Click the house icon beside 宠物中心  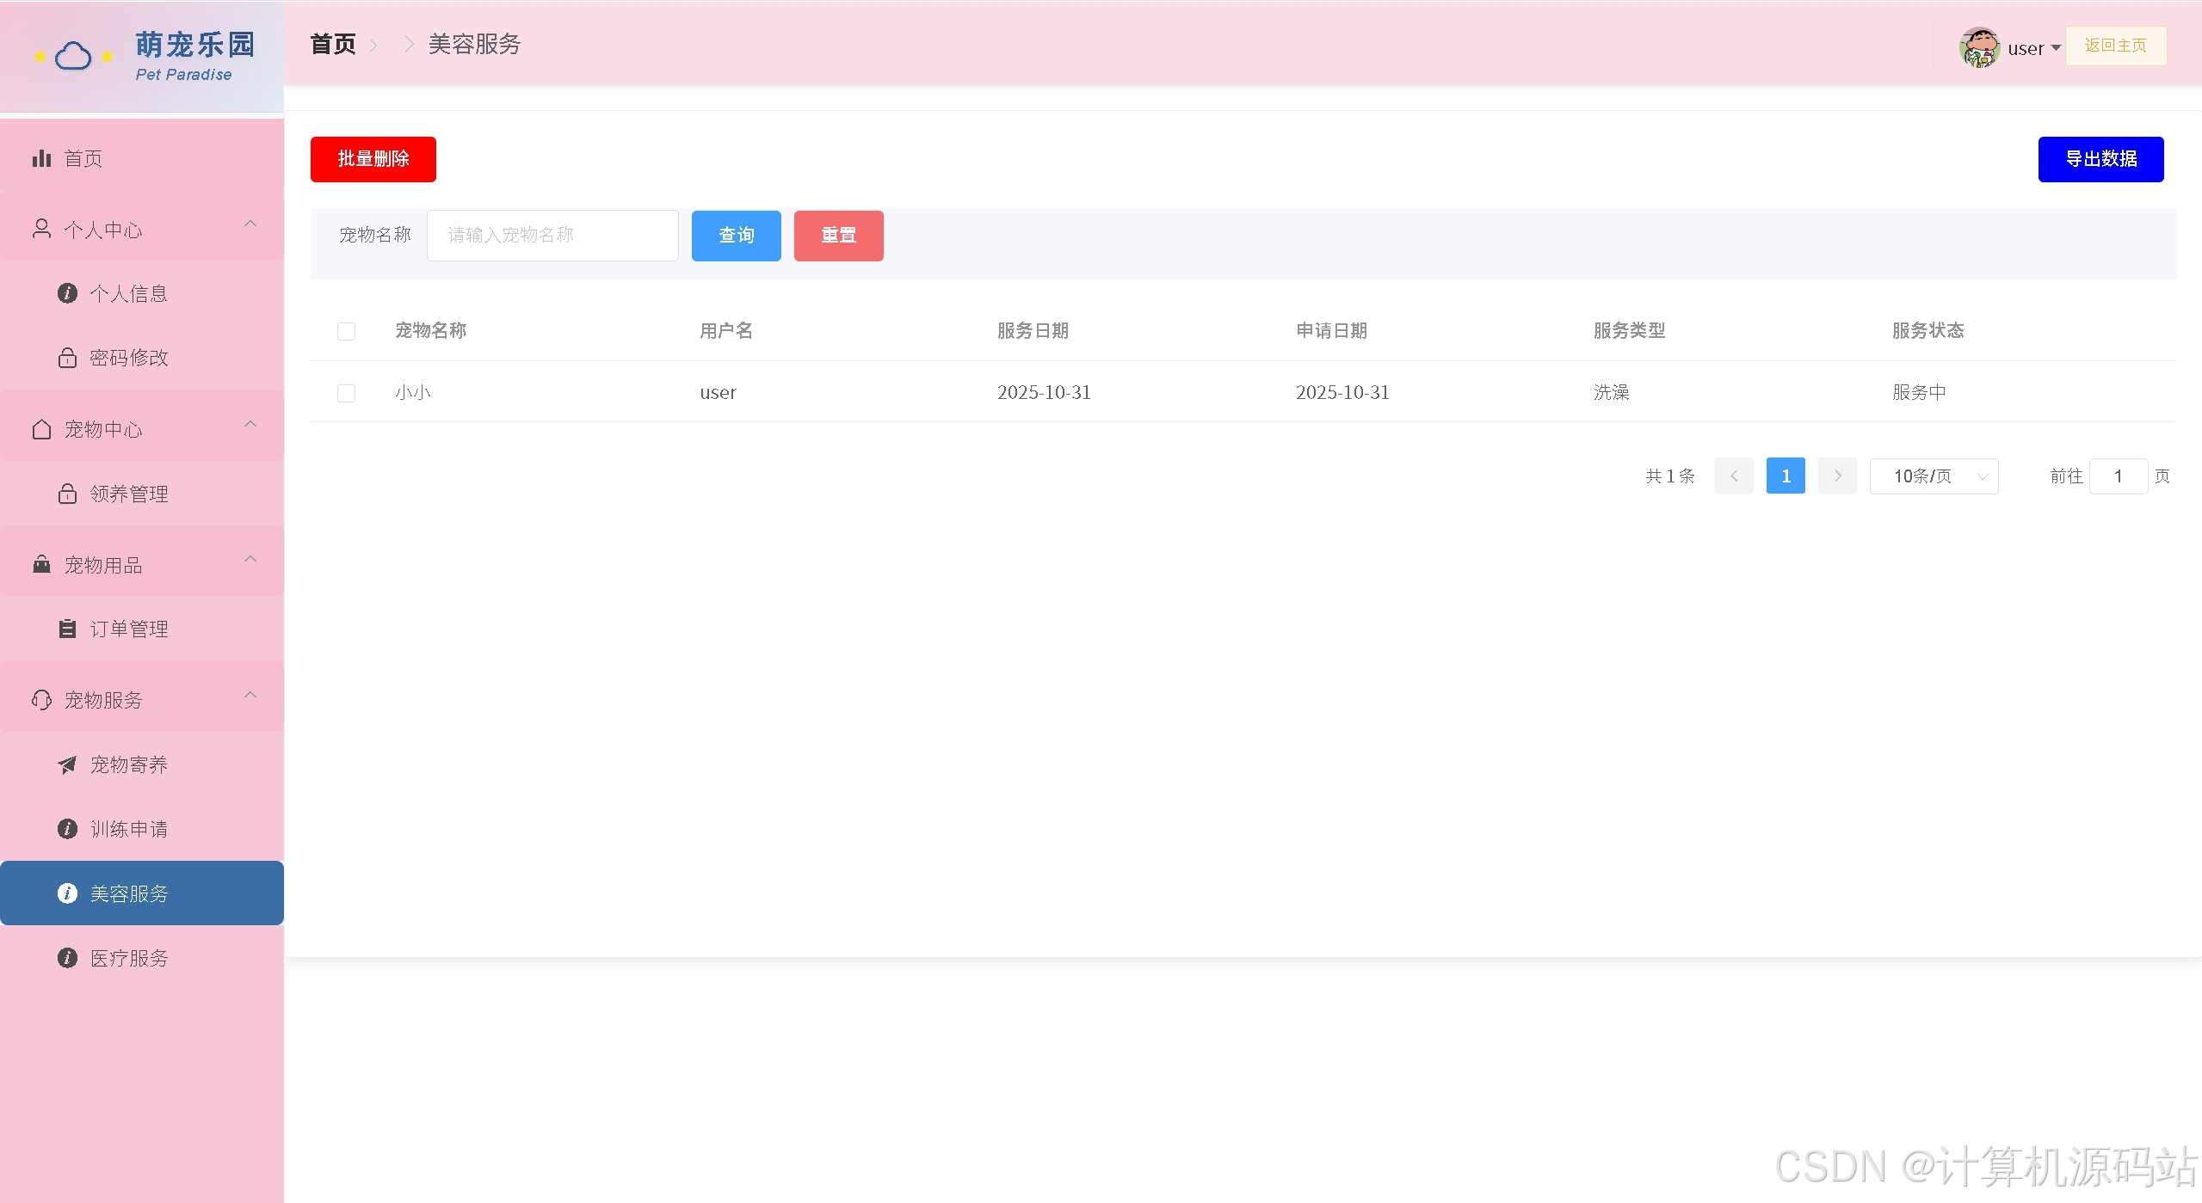click(41, 429)
